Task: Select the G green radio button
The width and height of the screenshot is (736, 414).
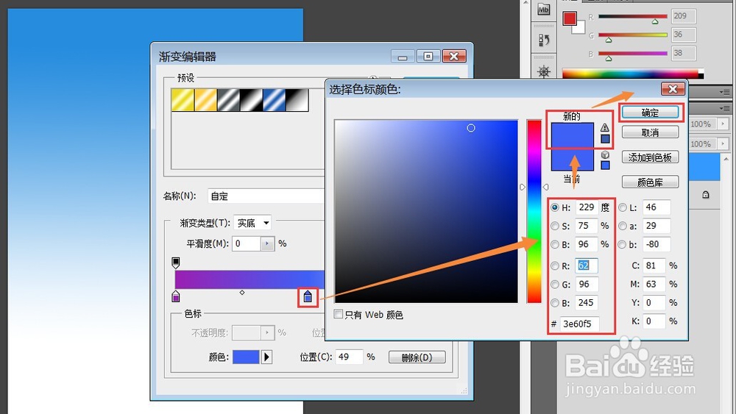Action: [555, 284]
